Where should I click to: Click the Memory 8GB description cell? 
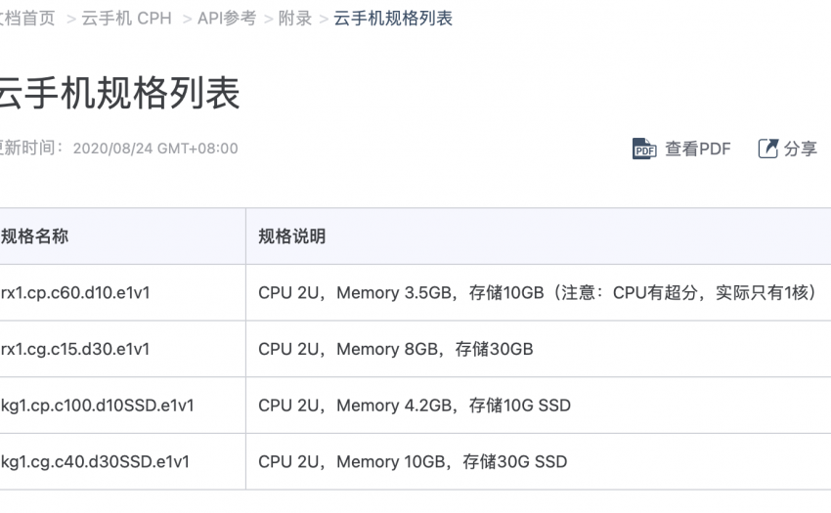[396, 349]
